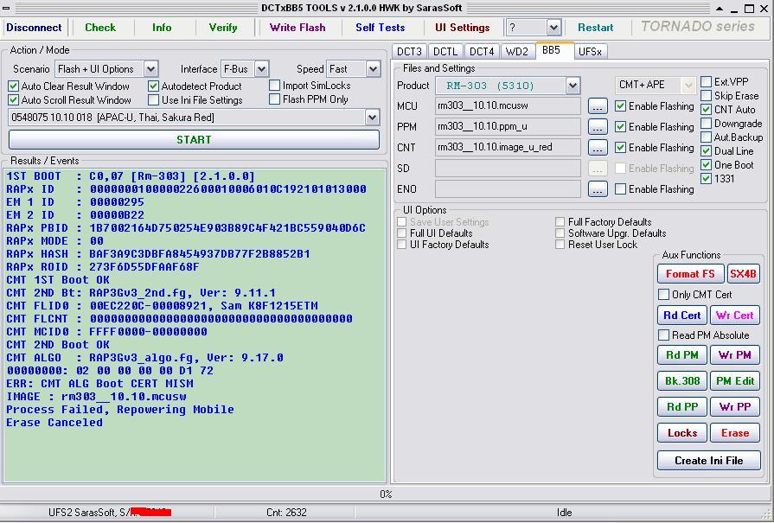Click the Wr Cert button
The height and width of the screenshot is (523, 774).
734,316
